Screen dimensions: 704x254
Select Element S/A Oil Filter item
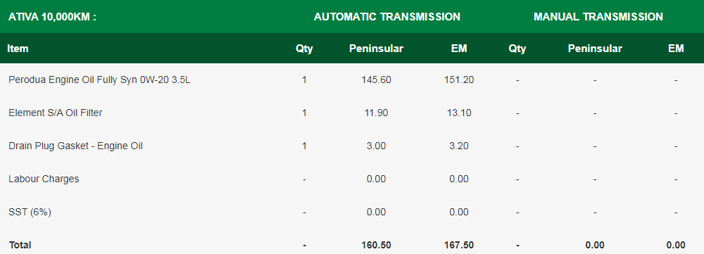55,113
